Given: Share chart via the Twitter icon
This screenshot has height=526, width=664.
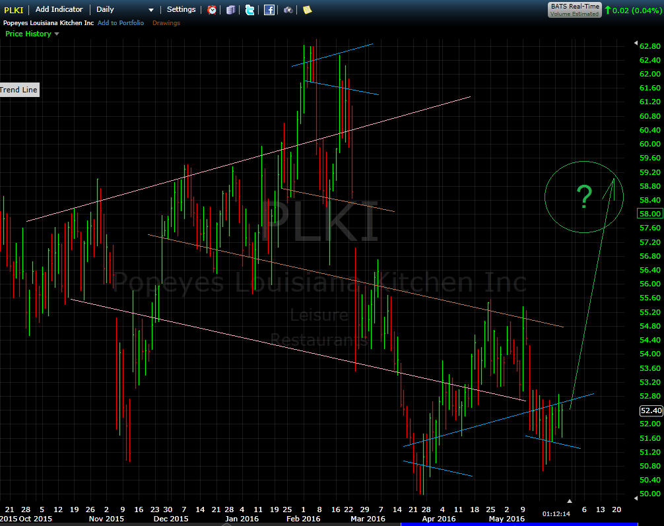Looking at the screenshot, I should (x=250, y=10).
